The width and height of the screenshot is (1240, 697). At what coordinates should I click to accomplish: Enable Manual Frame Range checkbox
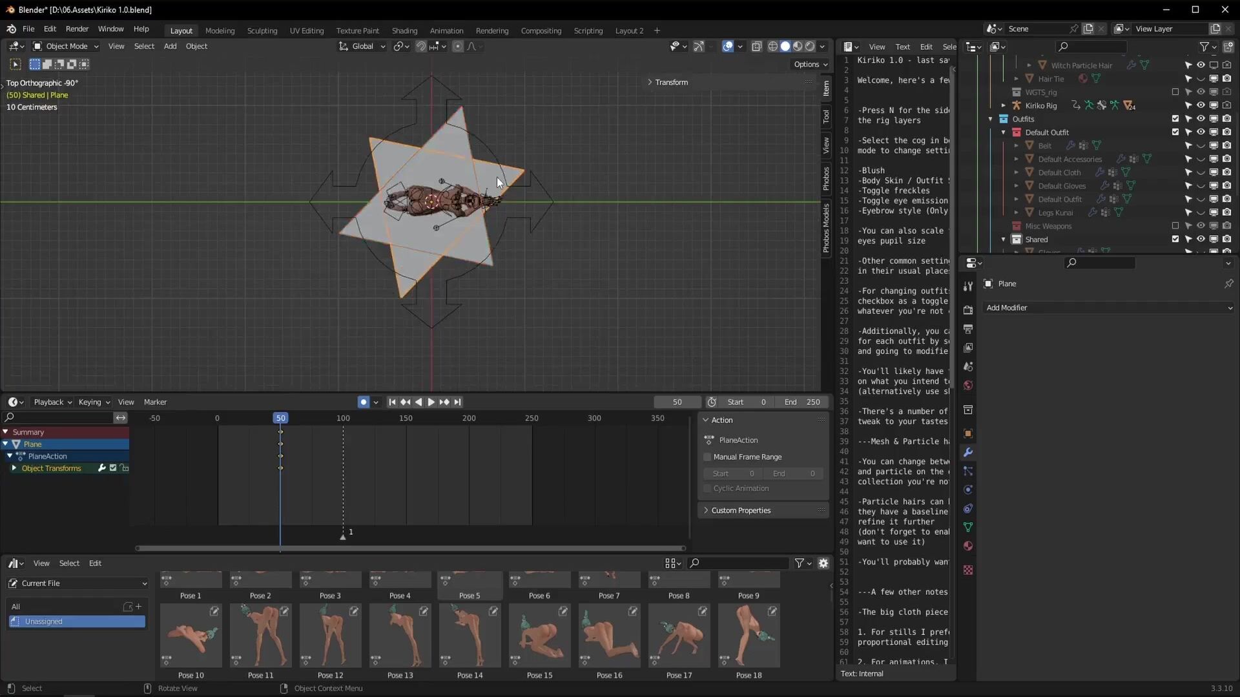click(707, 457)
